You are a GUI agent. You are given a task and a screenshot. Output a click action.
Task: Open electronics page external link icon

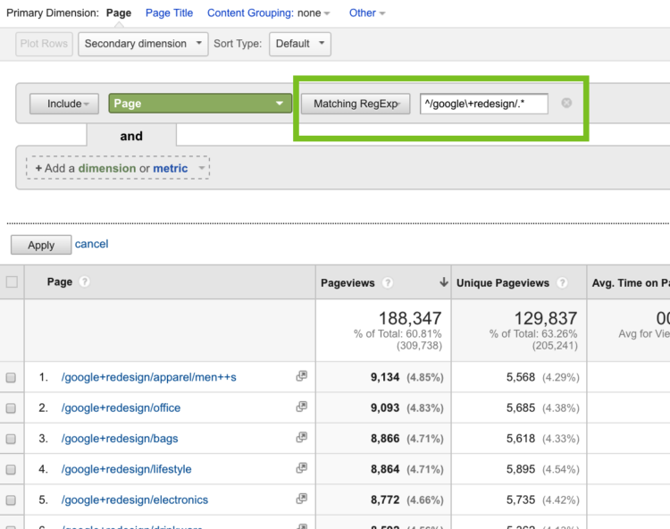(x=301, y=499)
